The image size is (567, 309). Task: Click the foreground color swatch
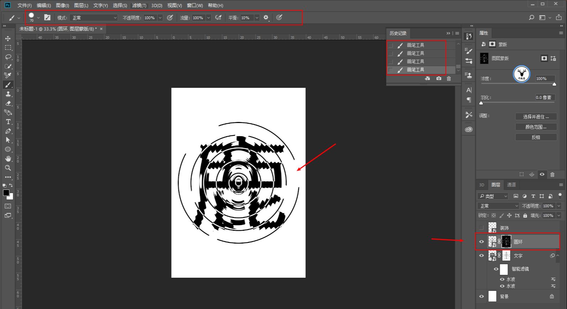pos(6,193)
